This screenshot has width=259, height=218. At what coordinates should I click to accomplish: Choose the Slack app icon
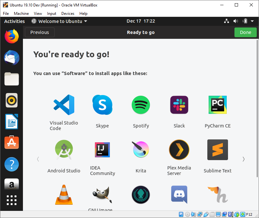click(179, 105)
